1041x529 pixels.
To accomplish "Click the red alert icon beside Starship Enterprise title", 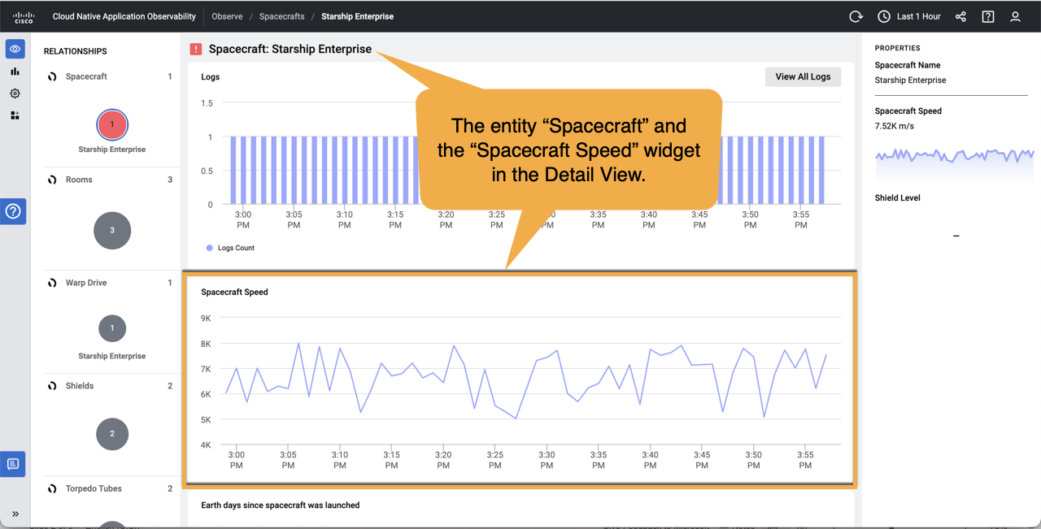I will (x=195, y=49).
